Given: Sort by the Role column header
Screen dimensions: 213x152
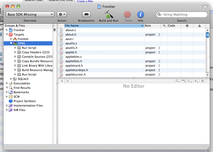Looking at the screenshot, I should point(152,26).
